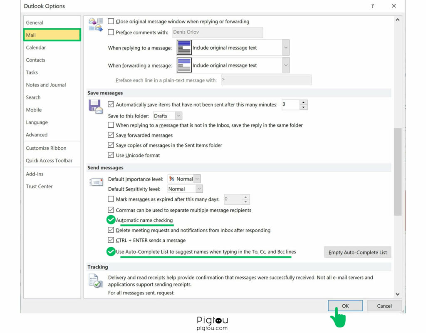Image resolution: width=426 pixels, height=333 pixels.
Task: Open the Trust Center category
Action: (52, 186)
